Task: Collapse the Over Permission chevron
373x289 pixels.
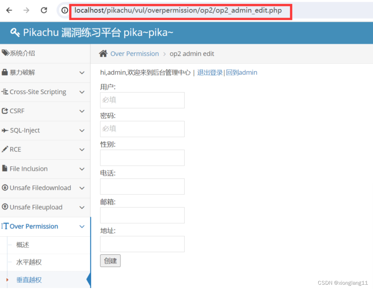Action: pos(82,227)
